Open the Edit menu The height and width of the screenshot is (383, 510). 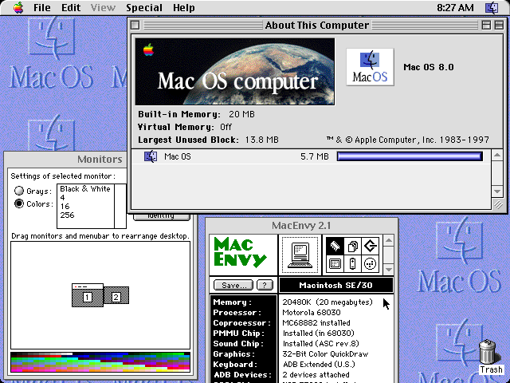click(x=71, y=7)
